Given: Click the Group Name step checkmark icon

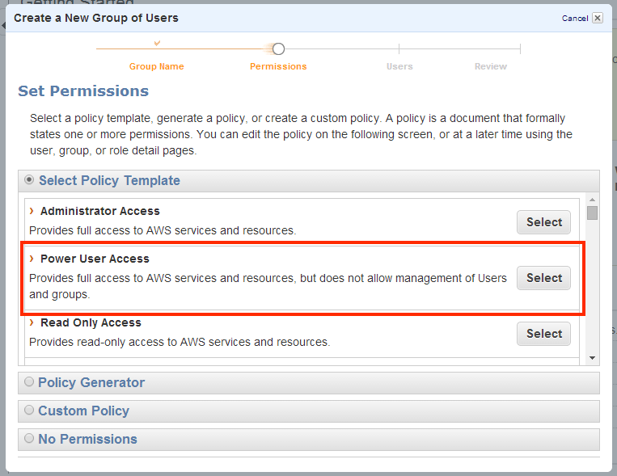Looking at the screenshot, I should [157, 42].
